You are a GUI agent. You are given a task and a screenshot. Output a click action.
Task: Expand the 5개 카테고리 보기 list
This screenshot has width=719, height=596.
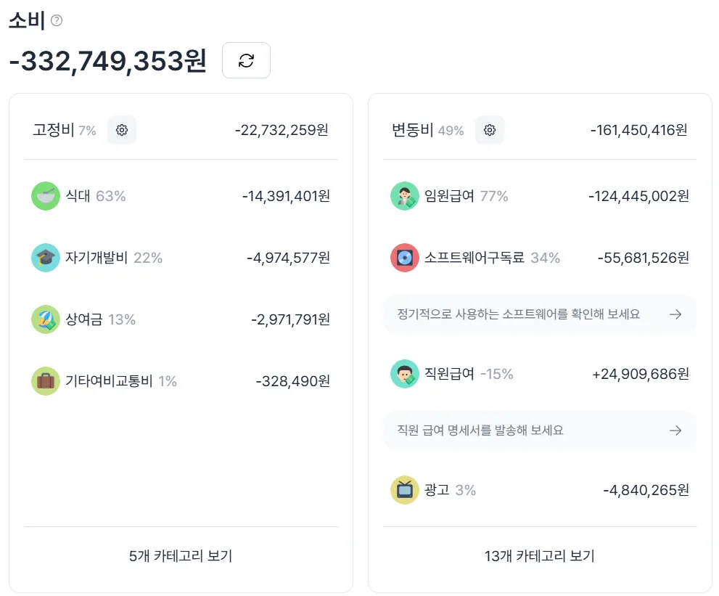pos(181,556)
